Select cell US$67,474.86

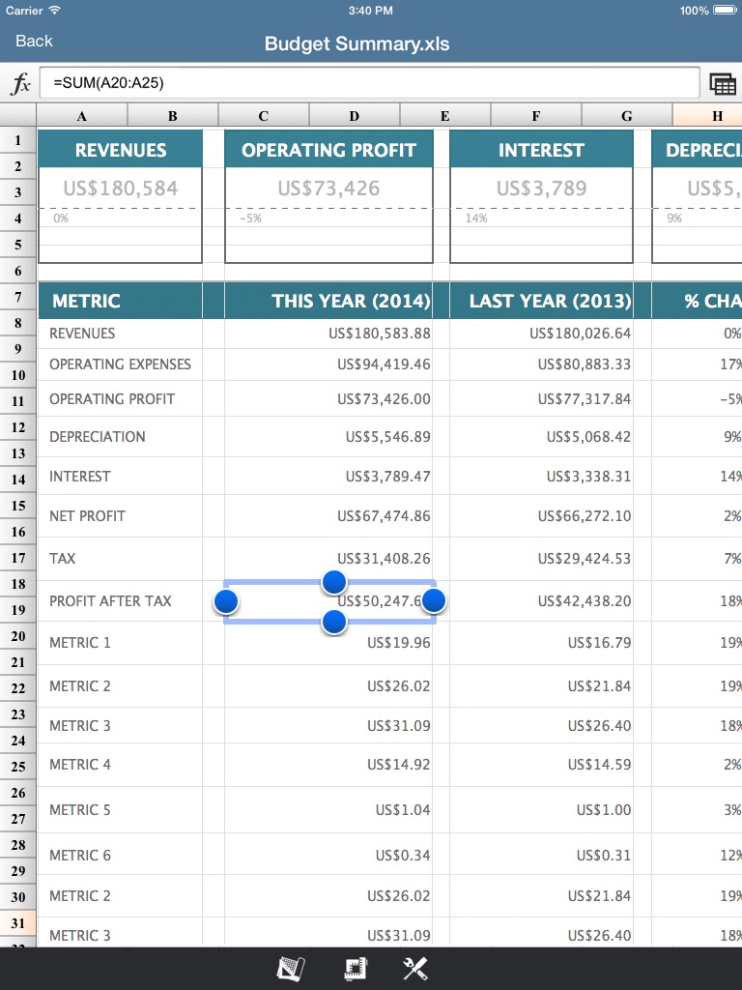tap(384, 516)
